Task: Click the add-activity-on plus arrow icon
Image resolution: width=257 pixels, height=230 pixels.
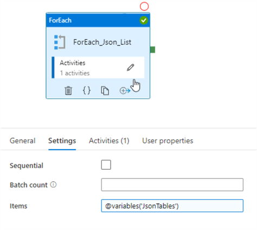Action: pyautogui.click(x=125, y=91)
